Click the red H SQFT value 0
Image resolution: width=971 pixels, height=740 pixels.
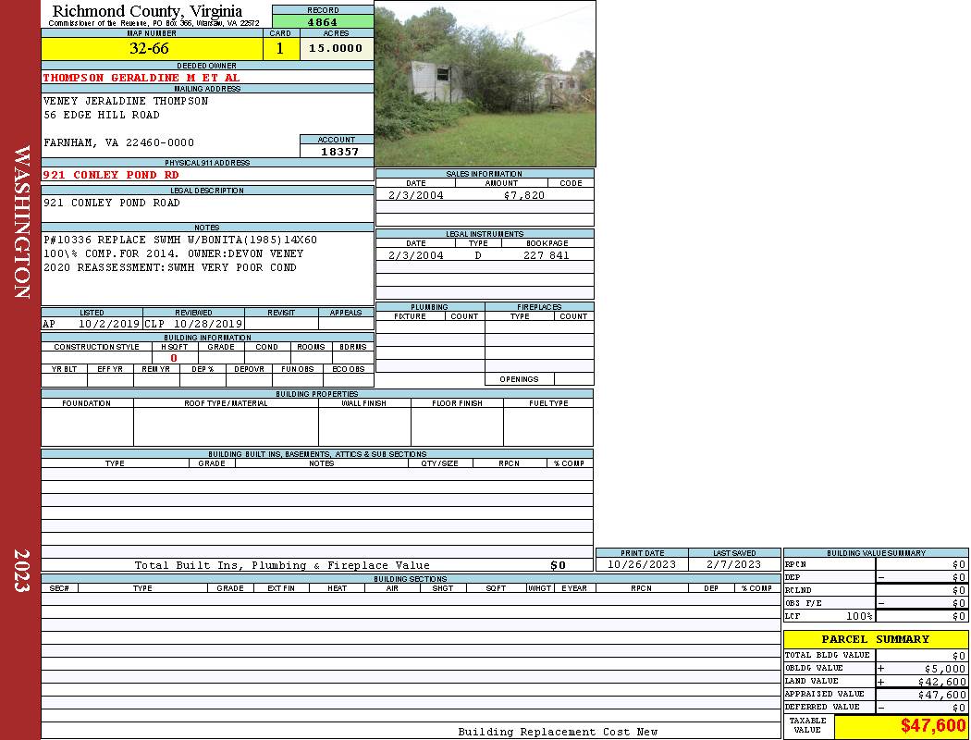pyautogui.click(x=173, y=358)
